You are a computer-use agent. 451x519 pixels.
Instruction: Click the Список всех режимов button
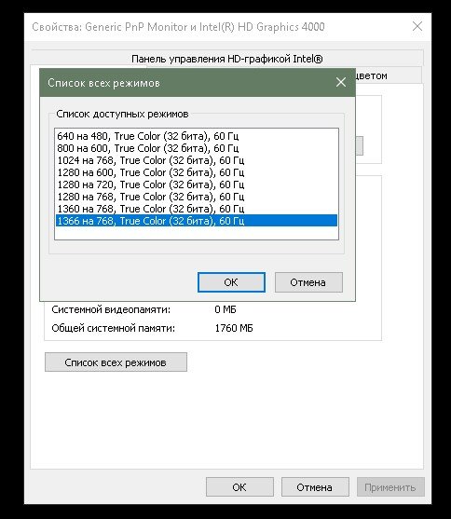[116, 362]
